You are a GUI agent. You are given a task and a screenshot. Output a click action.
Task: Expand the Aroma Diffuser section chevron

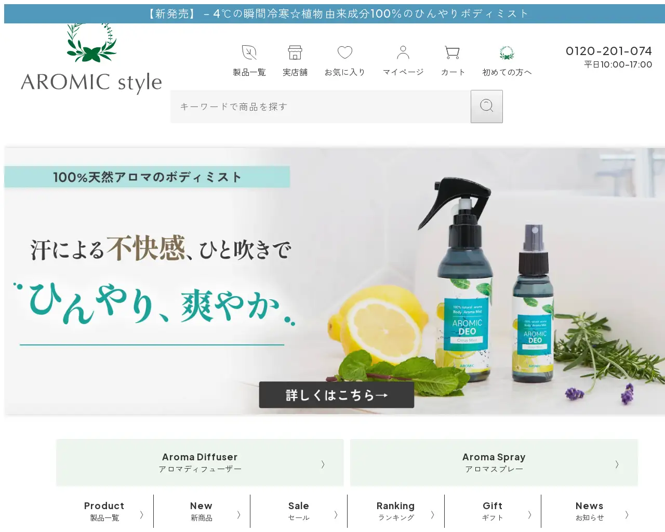[x=323, y=464]
